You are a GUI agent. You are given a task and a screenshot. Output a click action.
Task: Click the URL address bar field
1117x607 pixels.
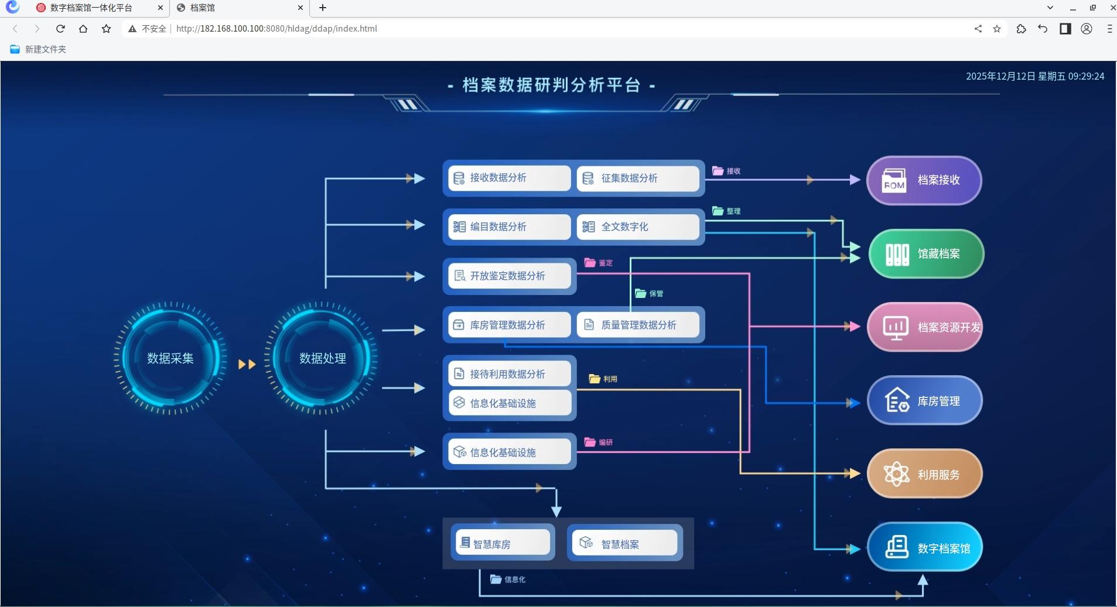[527, 29]
